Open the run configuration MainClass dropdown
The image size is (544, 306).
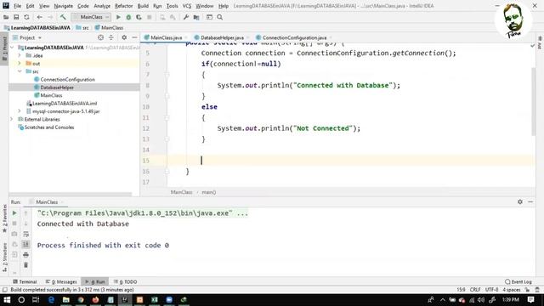[x=91, y=17]
